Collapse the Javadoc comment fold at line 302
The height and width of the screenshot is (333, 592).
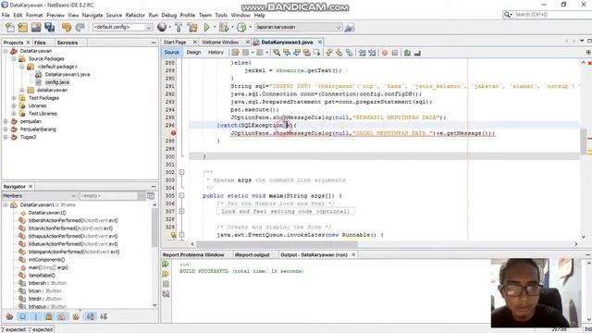pyautogui.click(x=181, y=172)
